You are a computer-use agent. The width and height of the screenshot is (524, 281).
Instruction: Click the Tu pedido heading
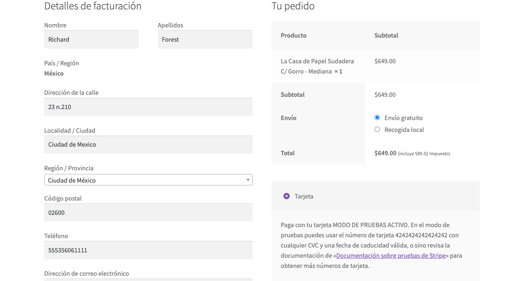293,6
